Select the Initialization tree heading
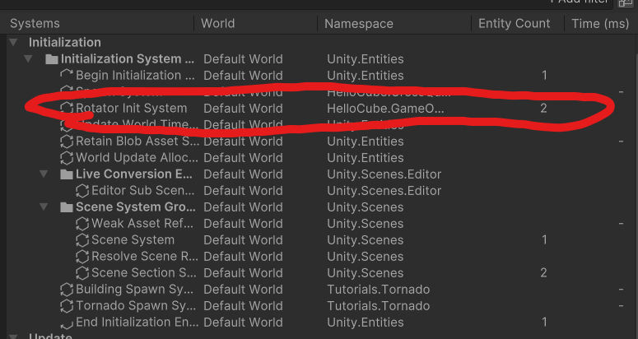 (x=65, y=42)
